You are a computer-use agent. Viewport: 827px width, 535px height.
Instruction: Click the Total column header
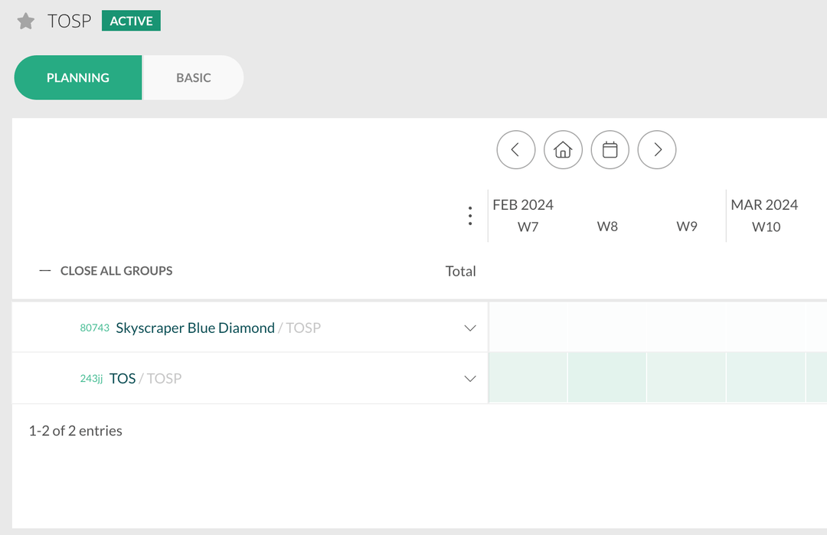460,270
